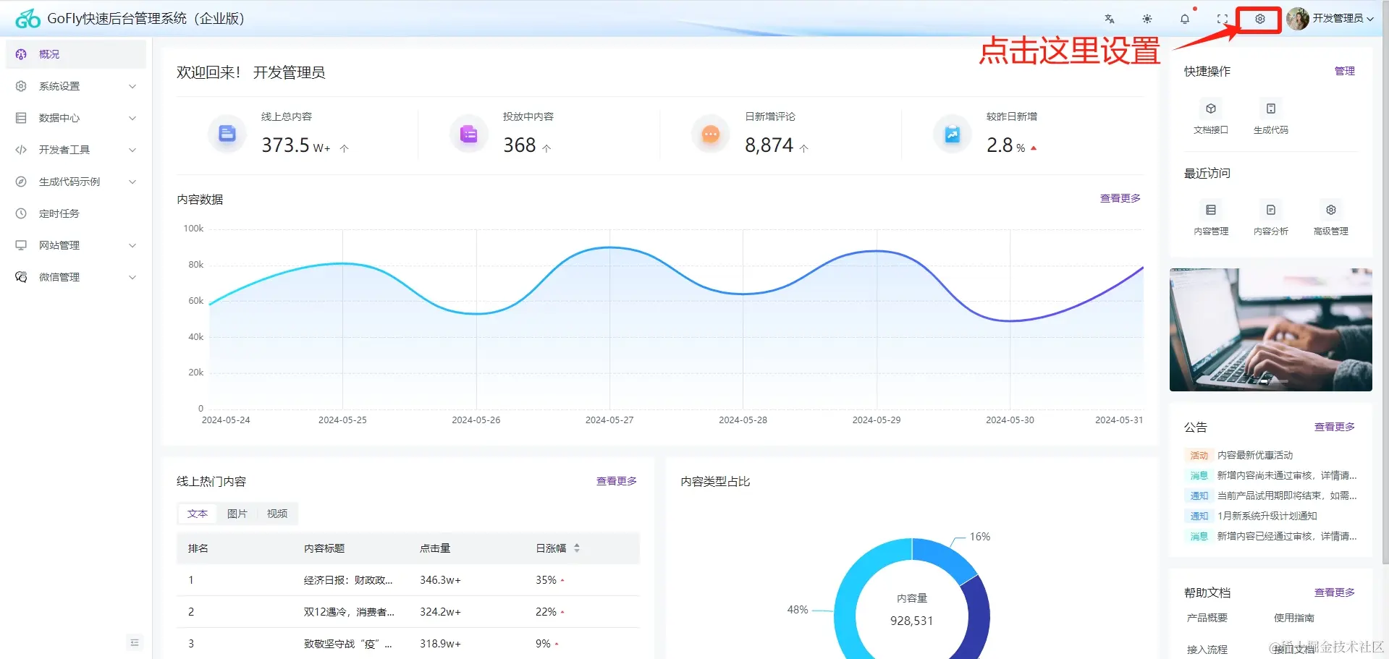Click the 2024-05-27 date on the chart axis

(x=609, y=420)
